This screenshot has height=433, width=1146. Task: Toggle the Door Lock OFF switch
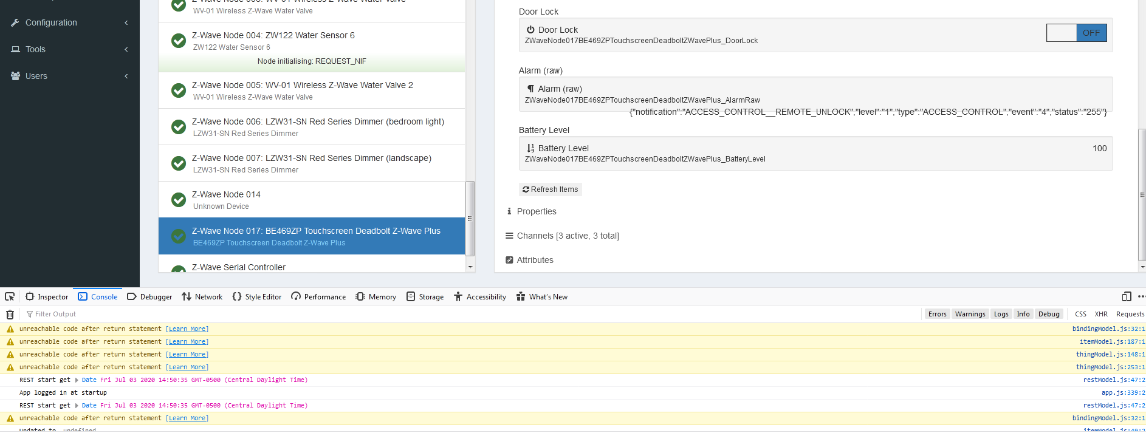(x=1076, y=33)
